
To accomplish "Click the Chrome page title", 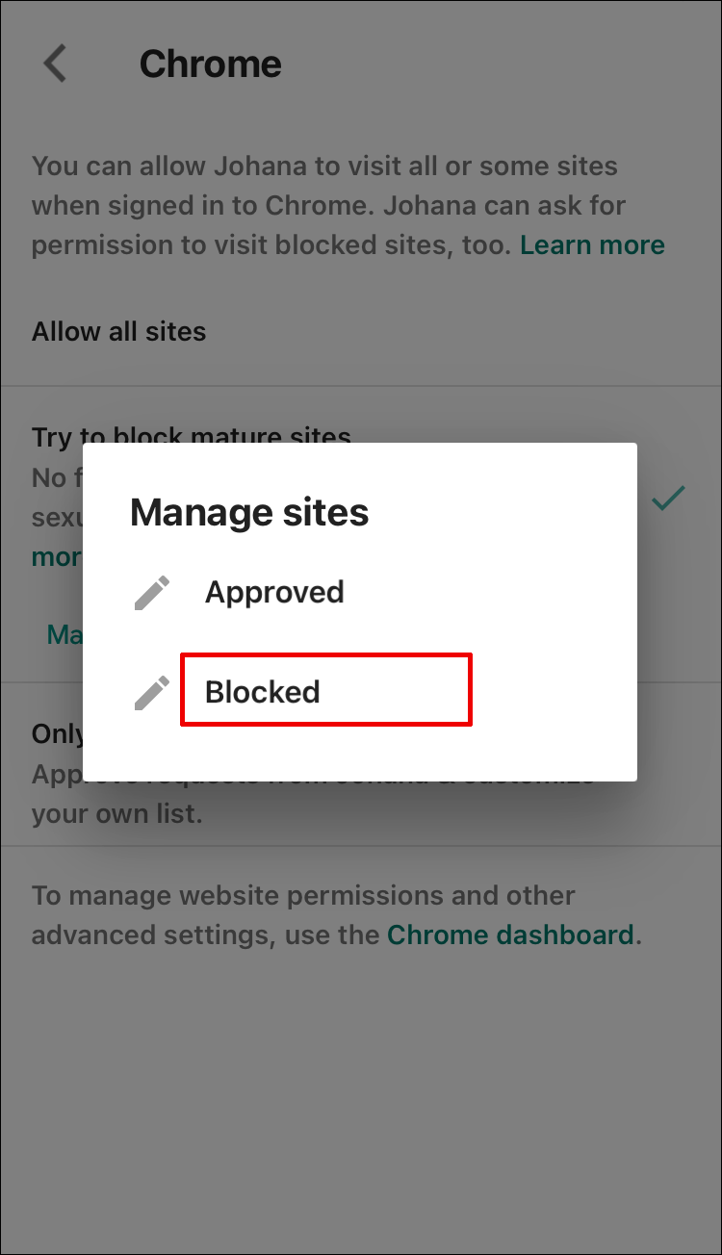I will [211, 64].
